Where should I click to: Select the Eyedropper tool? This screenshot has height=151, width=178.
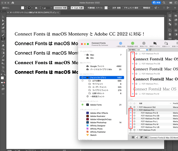point(3,57)
